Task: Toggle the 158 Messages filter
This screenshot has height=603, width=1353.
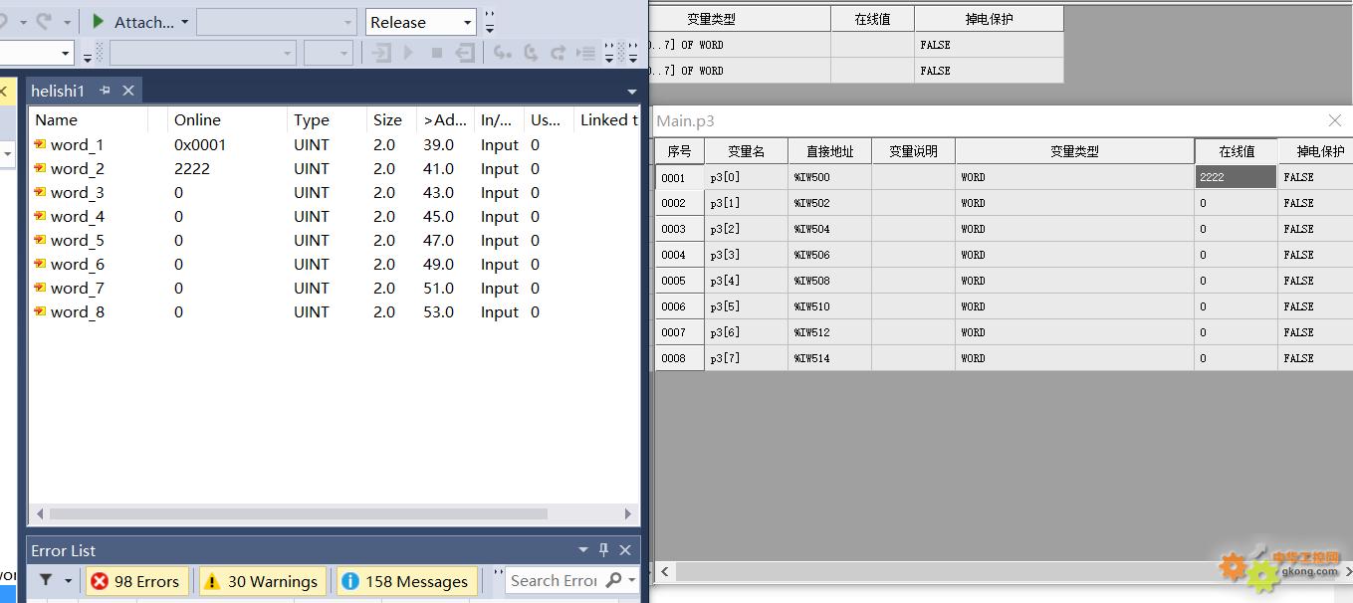Action: 406,581
